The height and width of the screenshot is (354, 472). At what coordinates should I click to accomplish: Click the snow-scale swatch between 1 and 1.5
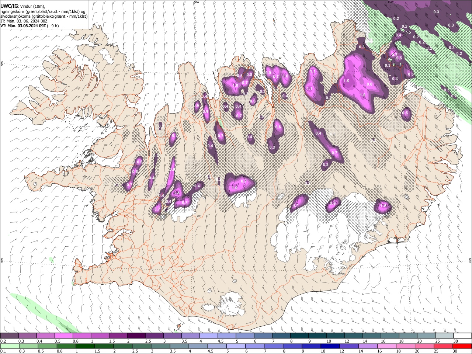100,336
